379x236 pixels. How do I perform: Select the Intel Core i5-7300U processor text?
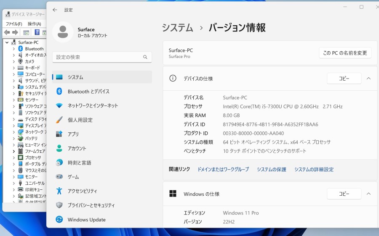(283, 106)
